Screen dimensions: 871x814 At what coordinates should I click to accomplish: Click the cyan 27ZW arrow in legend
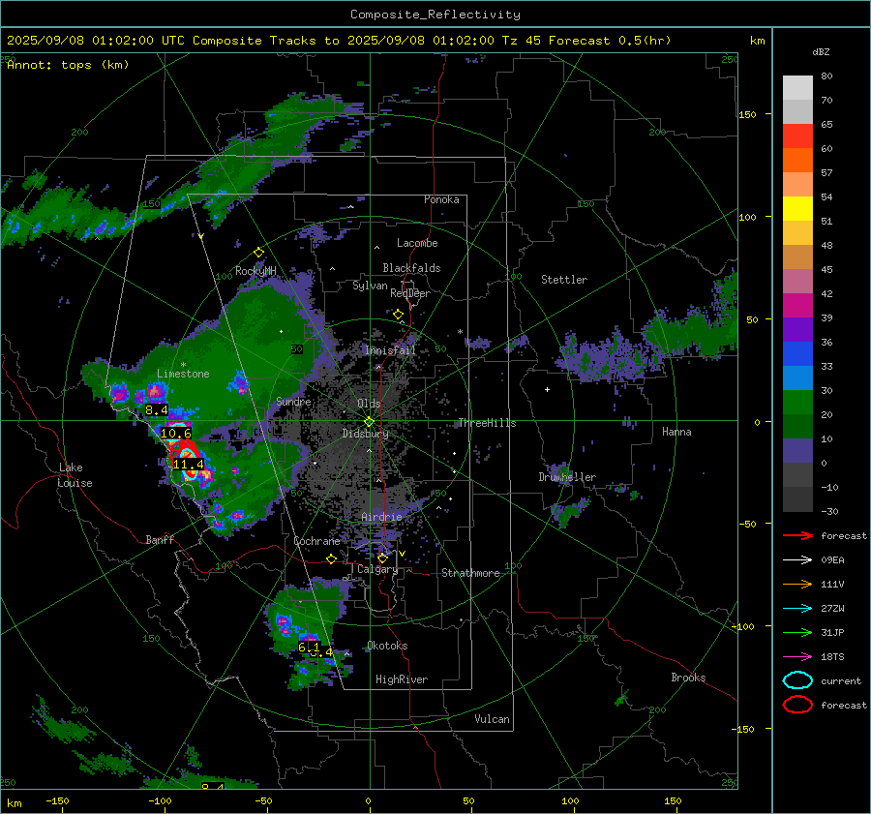(x=797, y=609)
